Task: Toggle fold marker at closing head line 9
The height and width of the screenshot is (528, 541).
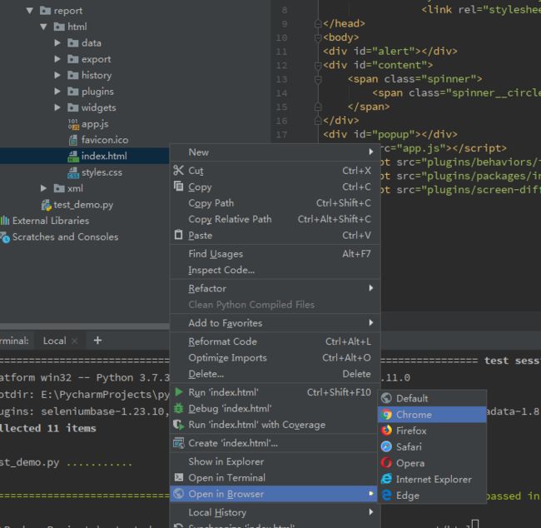Action: pyautogui.click(x=318, y=23)
